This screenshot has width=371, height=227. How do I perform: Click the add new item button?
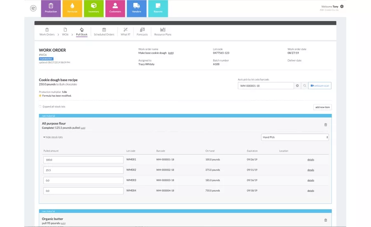click(x=322, y=107)
